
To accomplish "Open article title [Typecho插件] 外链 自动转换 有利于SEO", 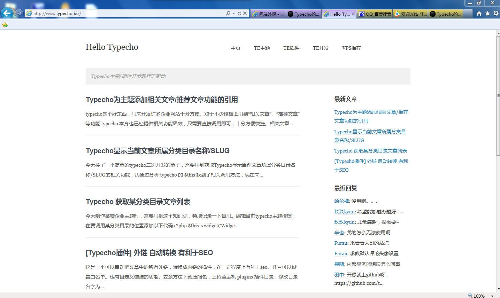I will (x=149, y=253).
